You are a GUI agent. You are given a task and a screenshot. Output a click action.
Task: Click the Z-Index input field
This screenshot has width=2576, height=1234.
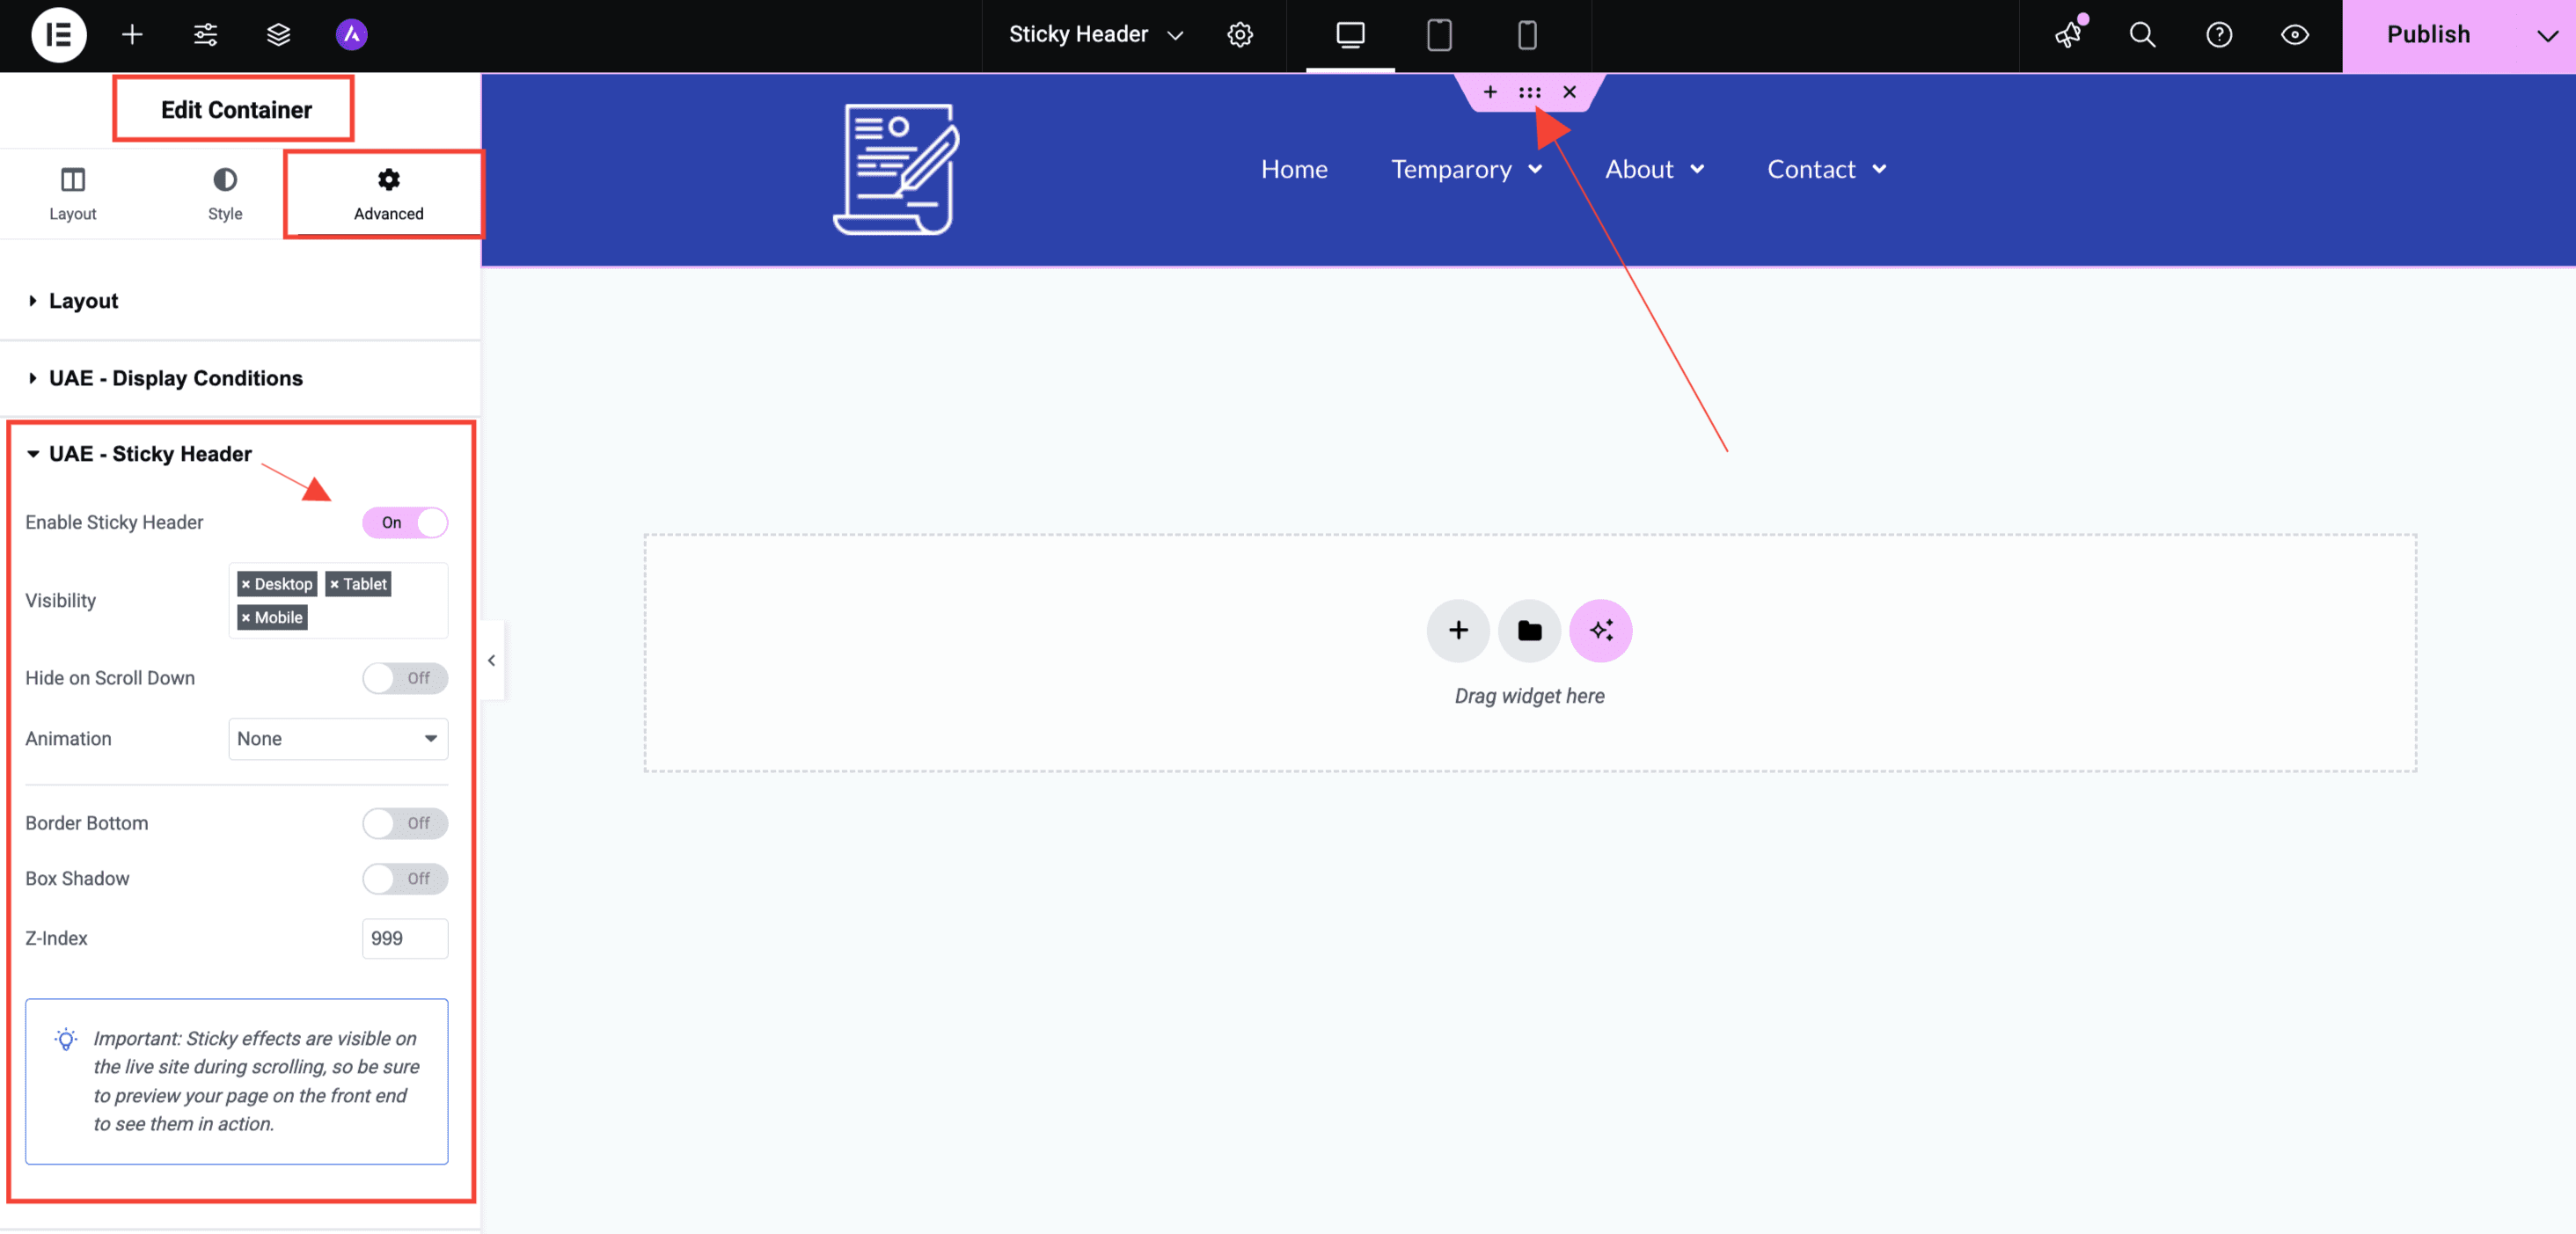(404, 938)
